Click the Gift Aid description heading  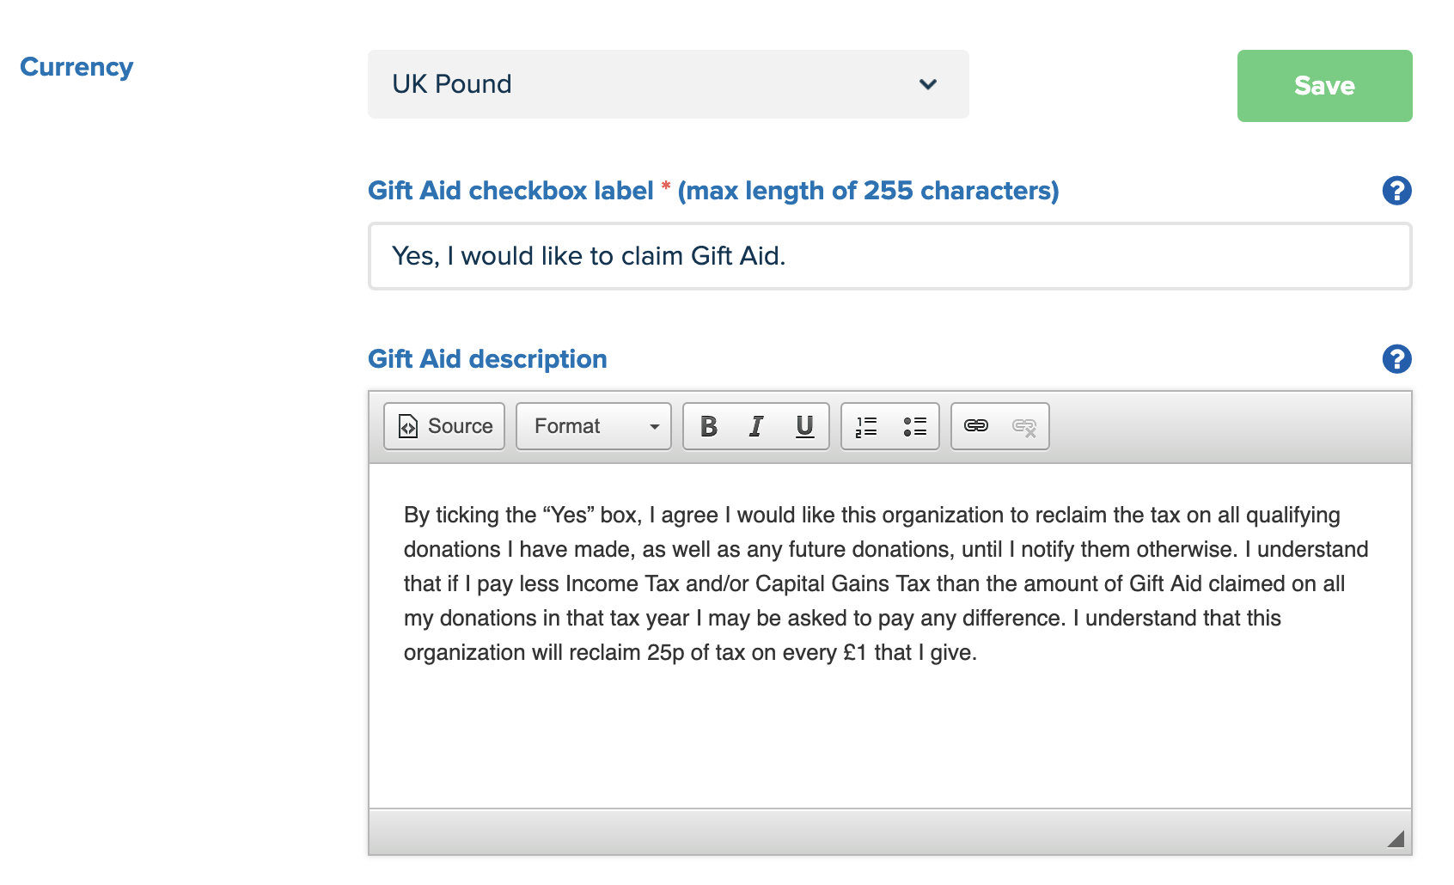tap(487, 359)
